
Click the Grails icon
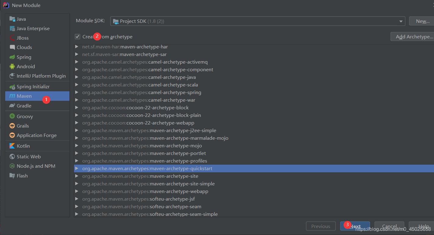[x=12, y=126]
